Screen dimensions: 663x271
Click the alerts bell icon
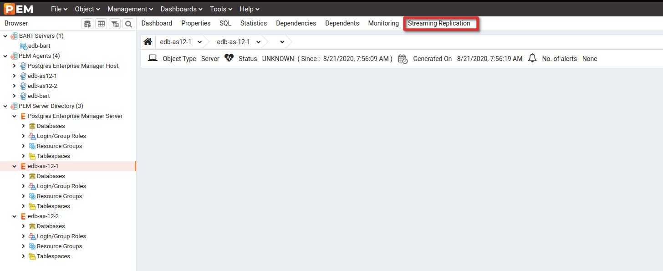coord(532,58)
